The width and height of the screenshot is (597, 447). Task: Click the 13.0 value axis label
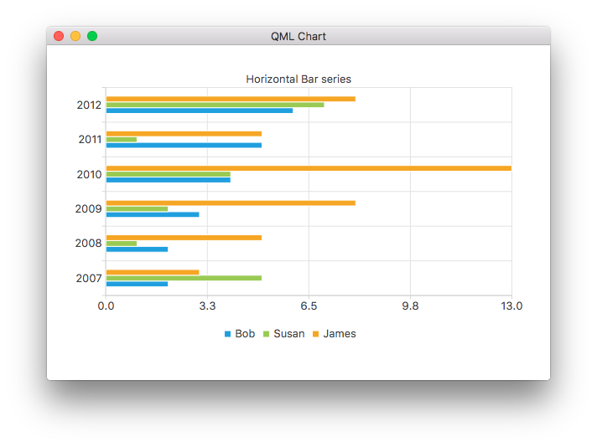point(511,306)
